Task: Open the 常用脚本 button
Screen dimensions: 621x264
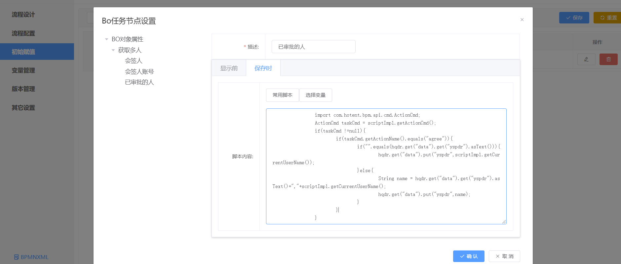Action: [x=282, y=95]
